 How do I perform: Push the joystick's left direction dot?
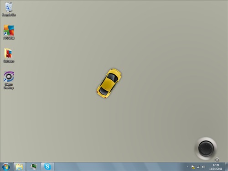[x=202, y=149]
